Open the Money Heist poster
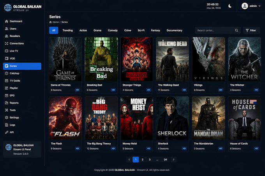 pyautogui.click(x=137, y=118)
